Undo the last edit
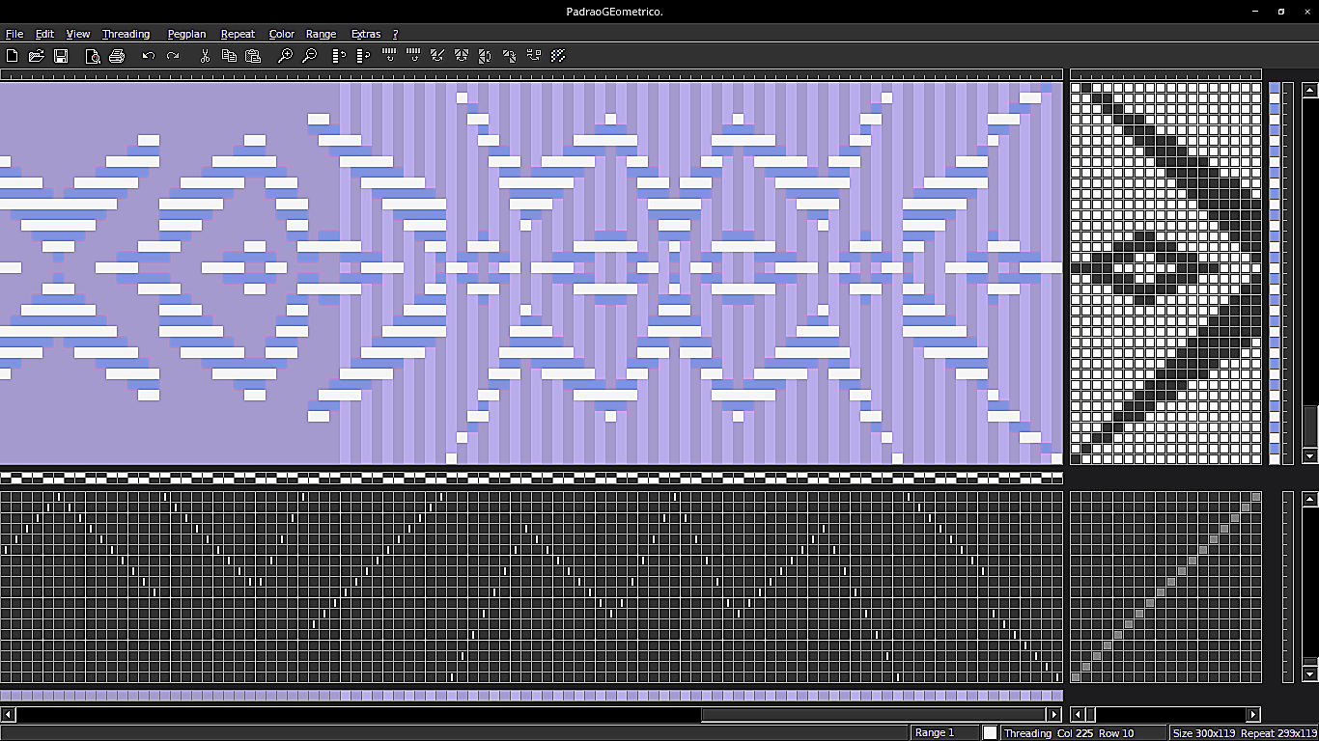 [149, 56]
